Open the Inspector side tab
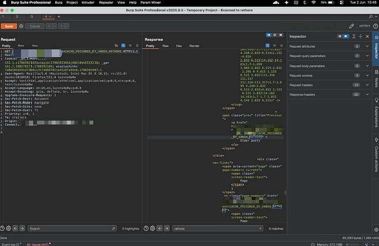 [376, 48]
